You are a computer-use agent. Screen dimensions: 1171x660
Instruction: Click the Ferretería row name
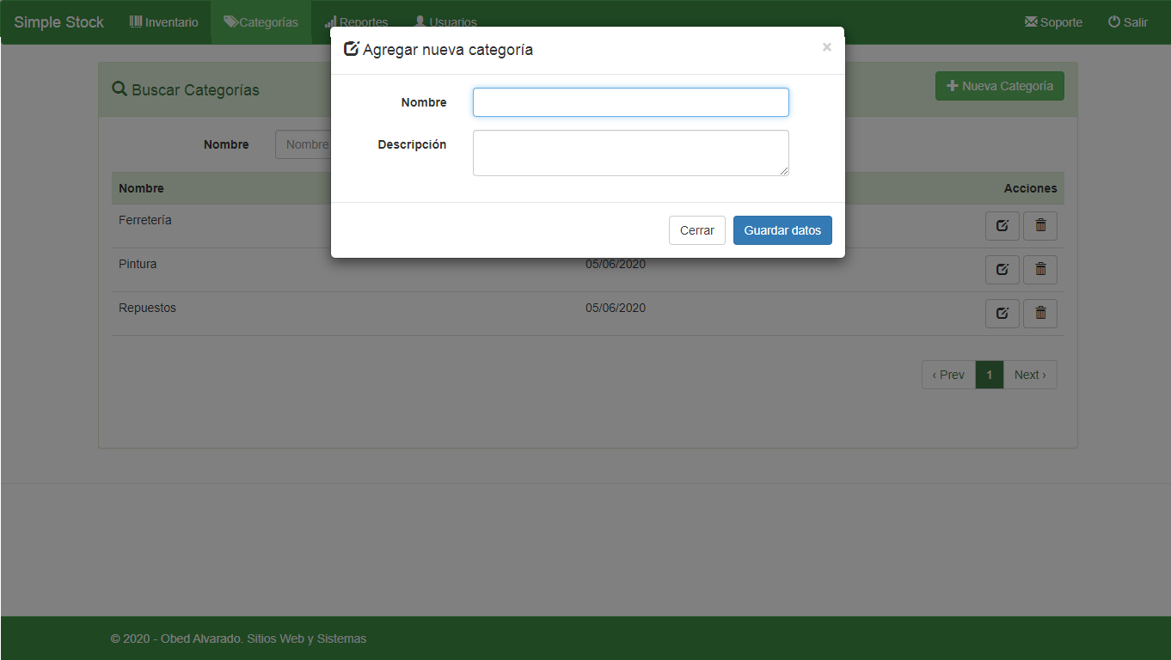click(145, 220)
